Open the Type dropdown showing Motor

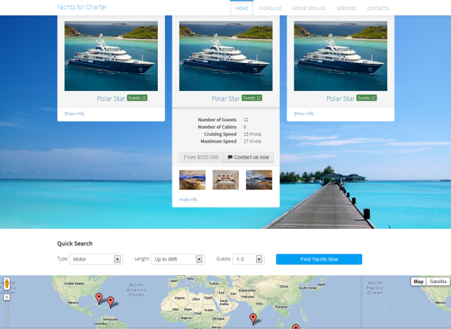[x=96, y=259]
